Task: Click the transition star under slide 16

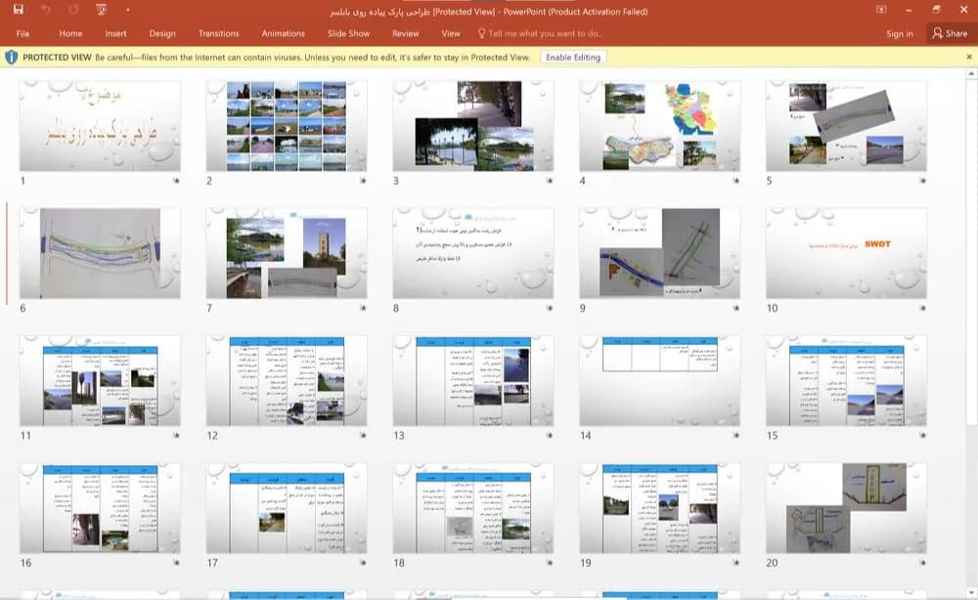Action: (176, 563)
